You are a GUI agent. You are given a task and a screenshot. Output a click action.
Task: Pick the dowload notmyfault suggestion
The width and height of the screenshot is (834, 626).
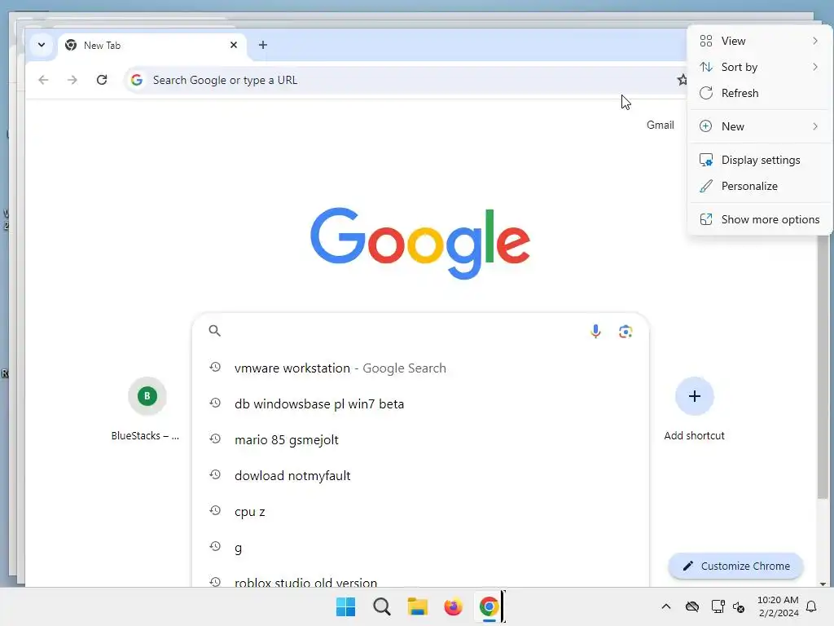(x=420, y=476)
